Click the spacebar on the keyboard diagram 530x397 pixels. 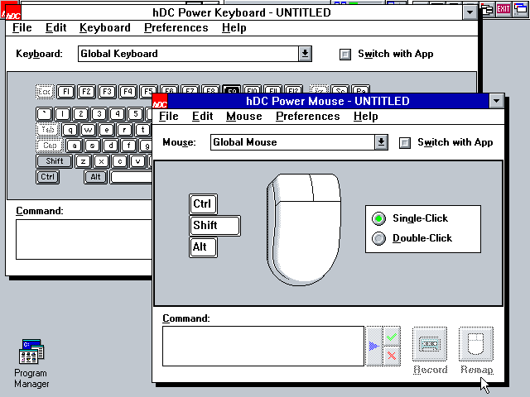(131, 177)
